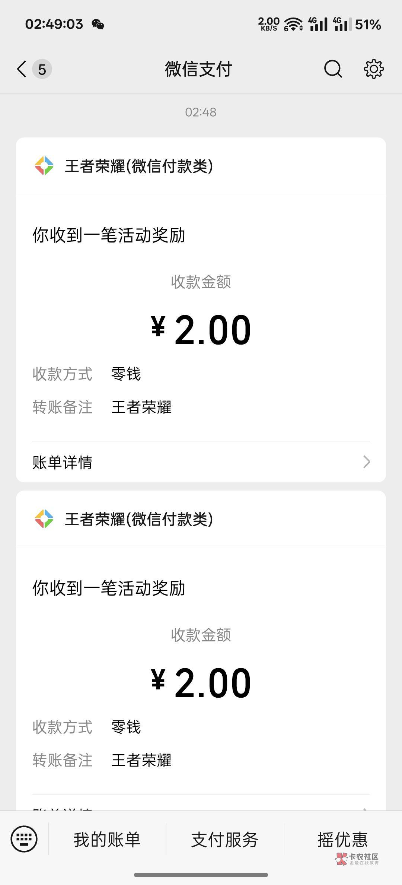Tap unread count badge 5
This screenshot has width=402, height=885.
[42, 69]
